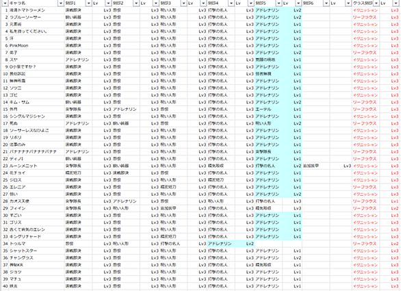
Task: Select the name cell バナナナナバナナナバナナ
Action: pyautogui.click(x=36, y=151)
